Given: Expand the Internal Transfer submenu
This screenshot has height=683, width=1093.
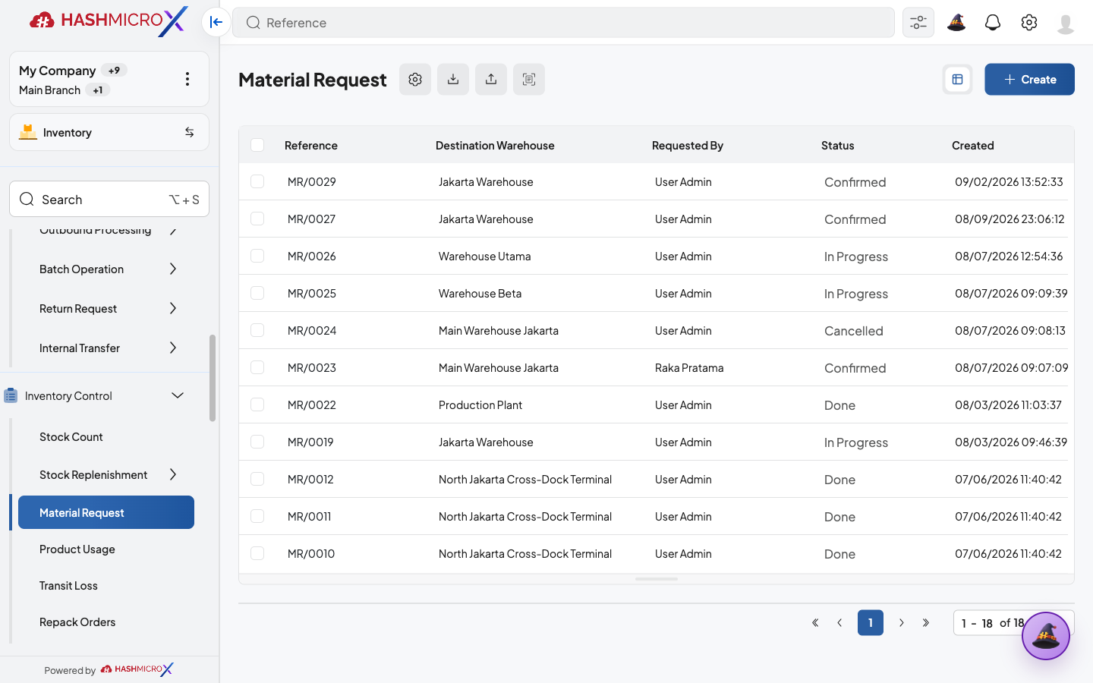Looking at the screenshot, I should pyautogui.click(x=173, y=348).
